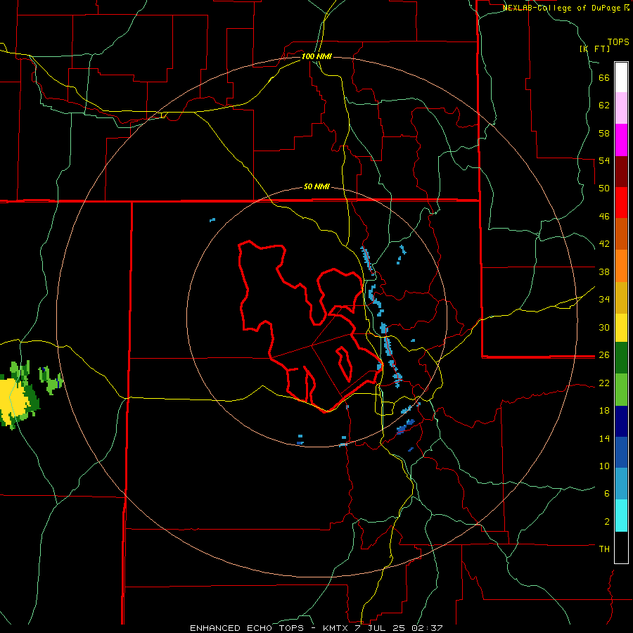The width and height of the screenshot is (633, 633).
Task: Click the 30 legend value
Action: (604, 327)
